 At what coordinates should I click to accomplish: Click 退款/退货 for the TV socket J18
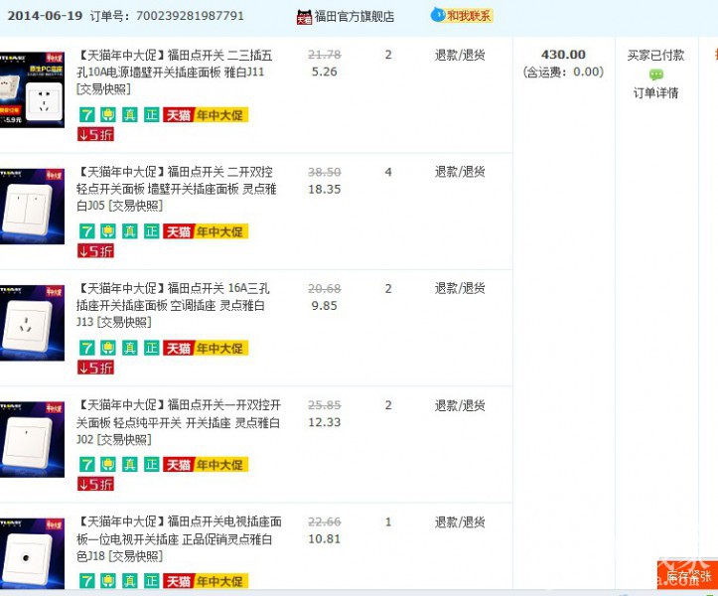pos(460,521)
